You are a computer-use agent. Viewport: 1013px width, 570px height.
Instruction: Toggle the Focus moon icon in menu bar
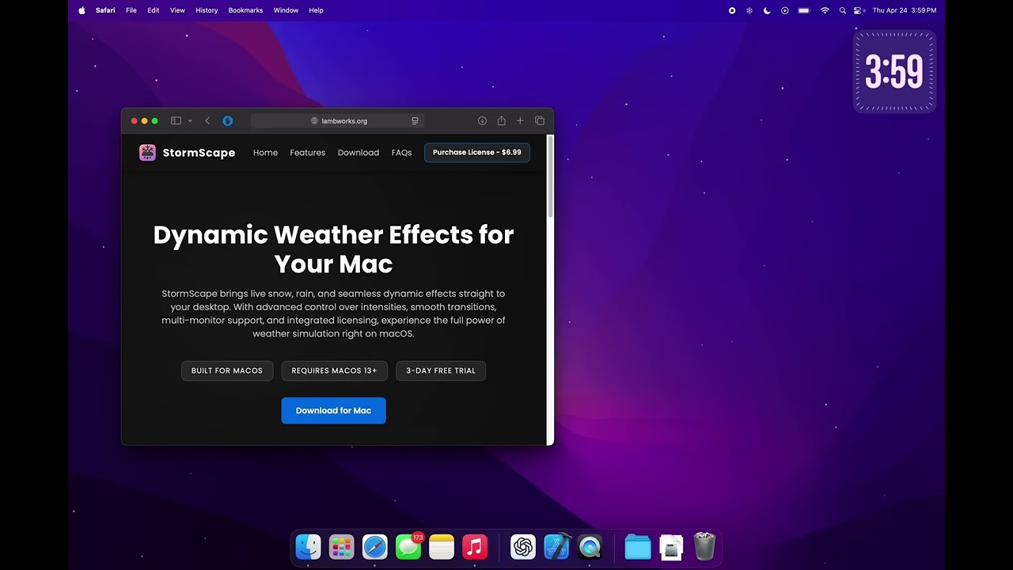click(x=767, y=10)
